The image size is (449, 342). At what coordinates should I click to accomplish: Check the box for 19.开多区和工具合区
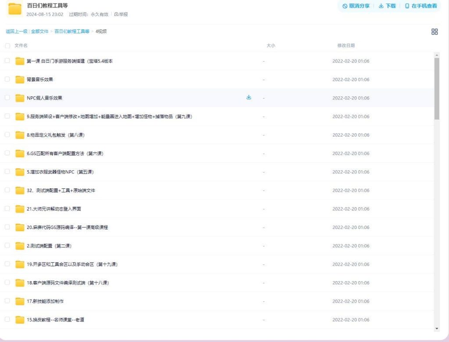click(7, 264)
